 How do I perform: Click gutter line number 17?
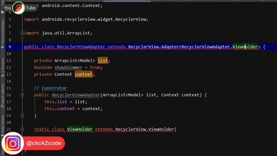(9, 102)
